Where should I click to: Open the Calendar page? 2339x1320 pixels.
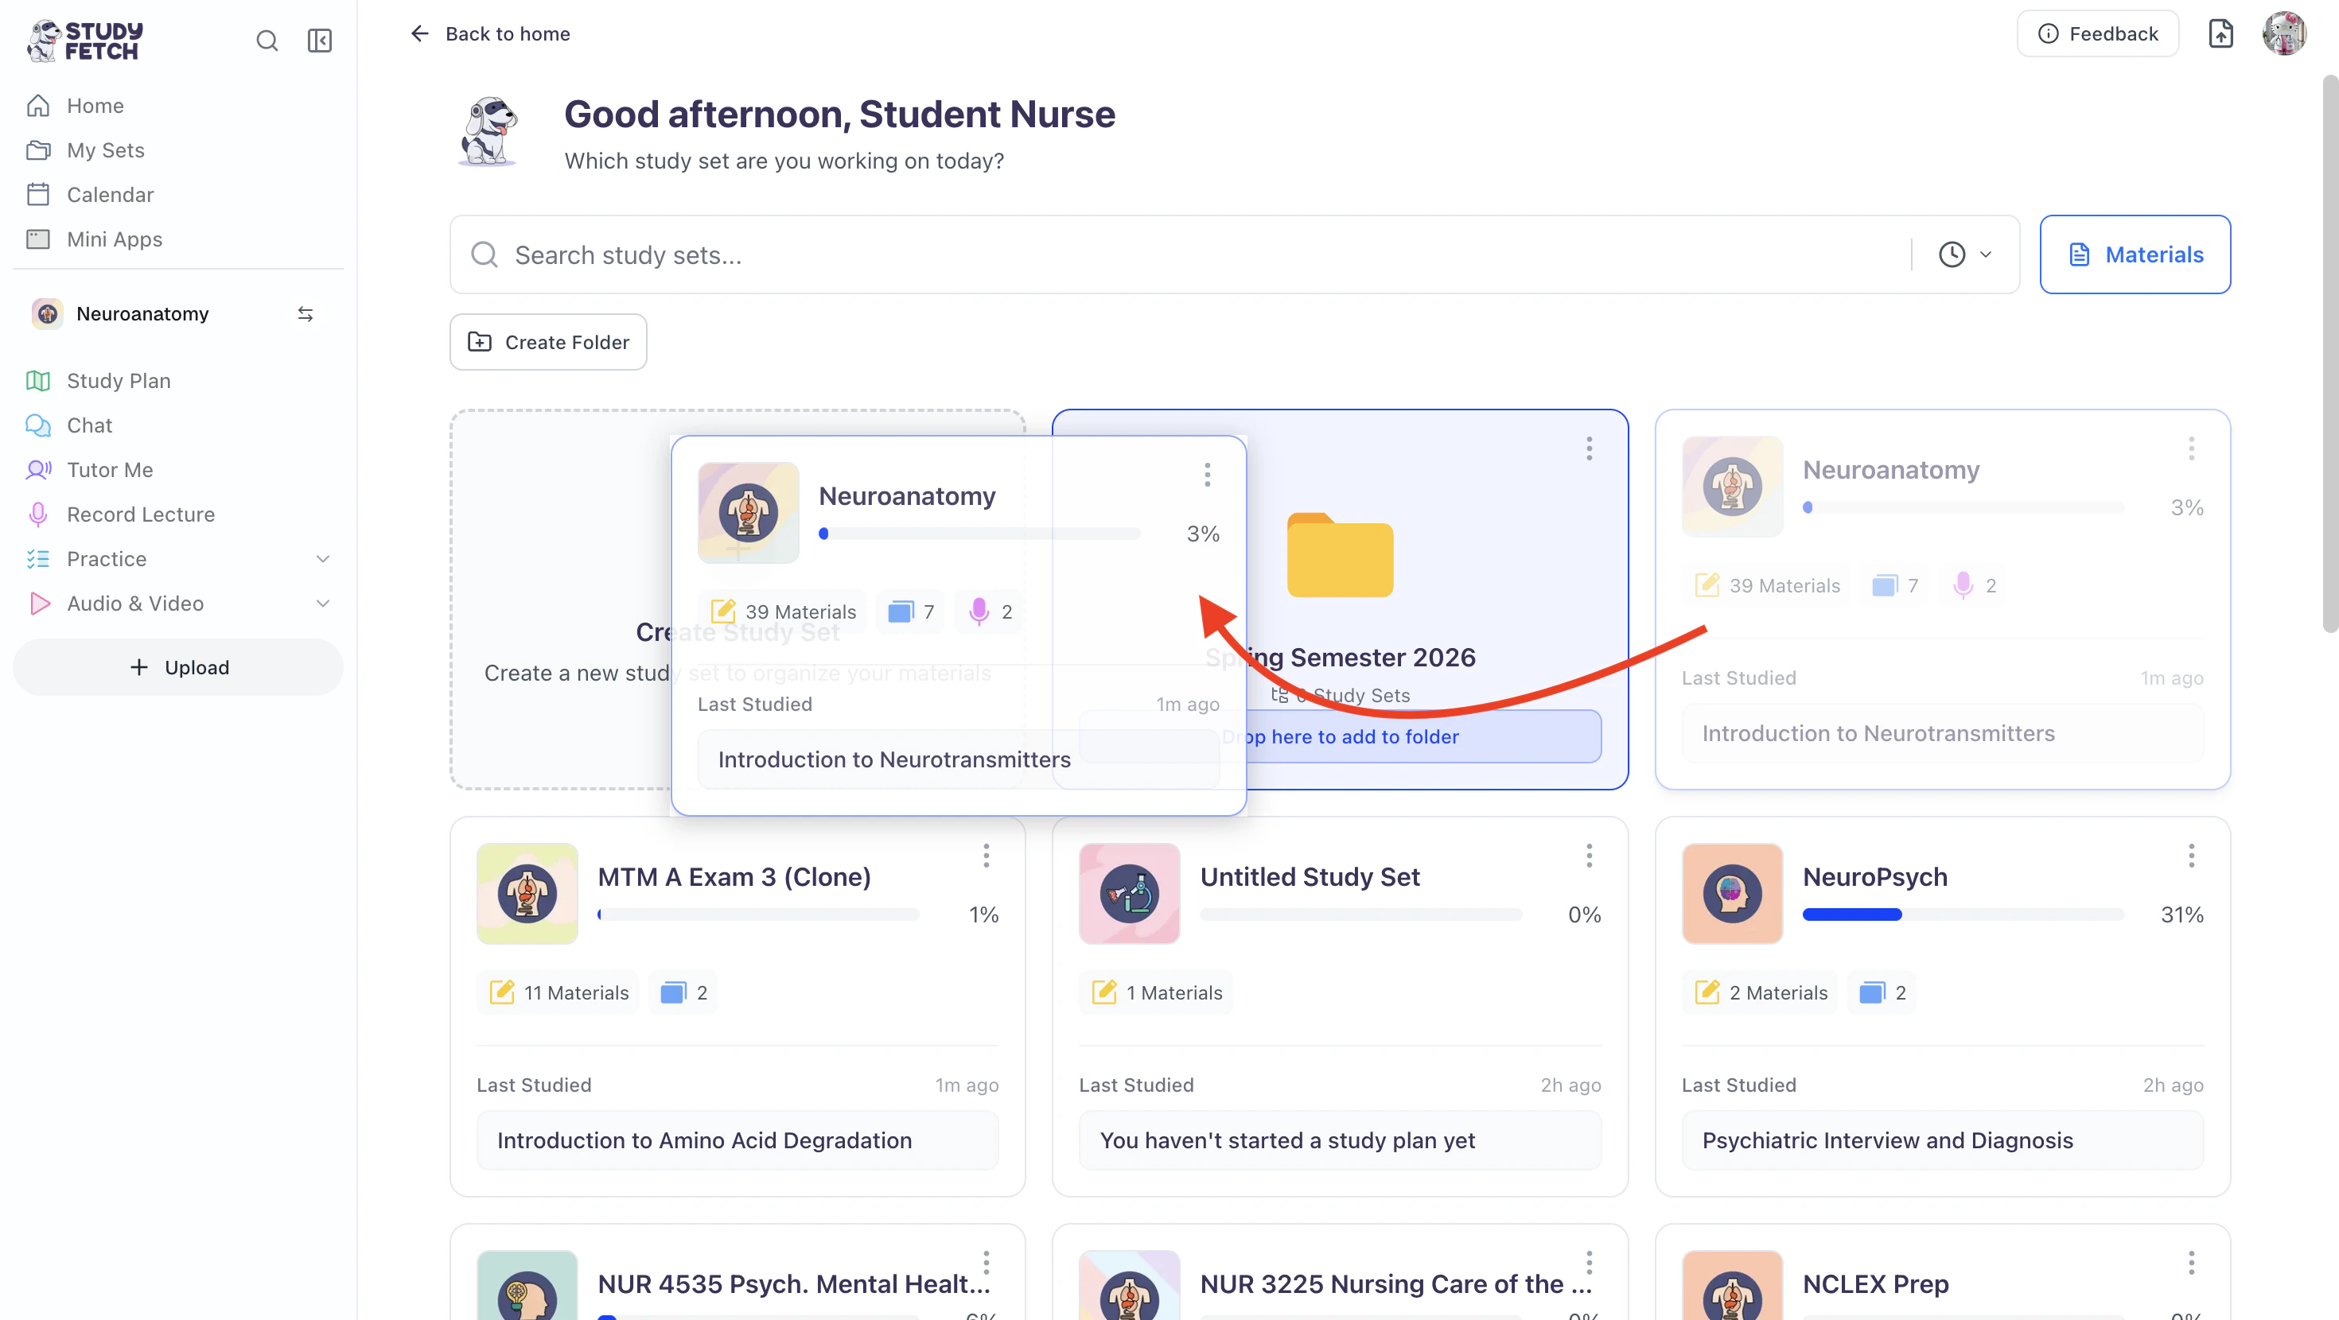coord(110,194)
